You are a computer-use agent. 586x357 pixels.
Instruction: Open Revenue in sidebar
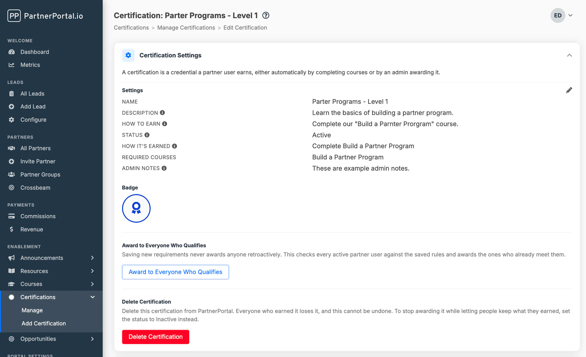tap(32, 229)
